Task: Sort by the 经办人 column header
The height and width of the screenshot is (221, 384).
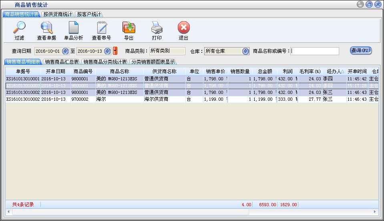Action: [334, 72]
